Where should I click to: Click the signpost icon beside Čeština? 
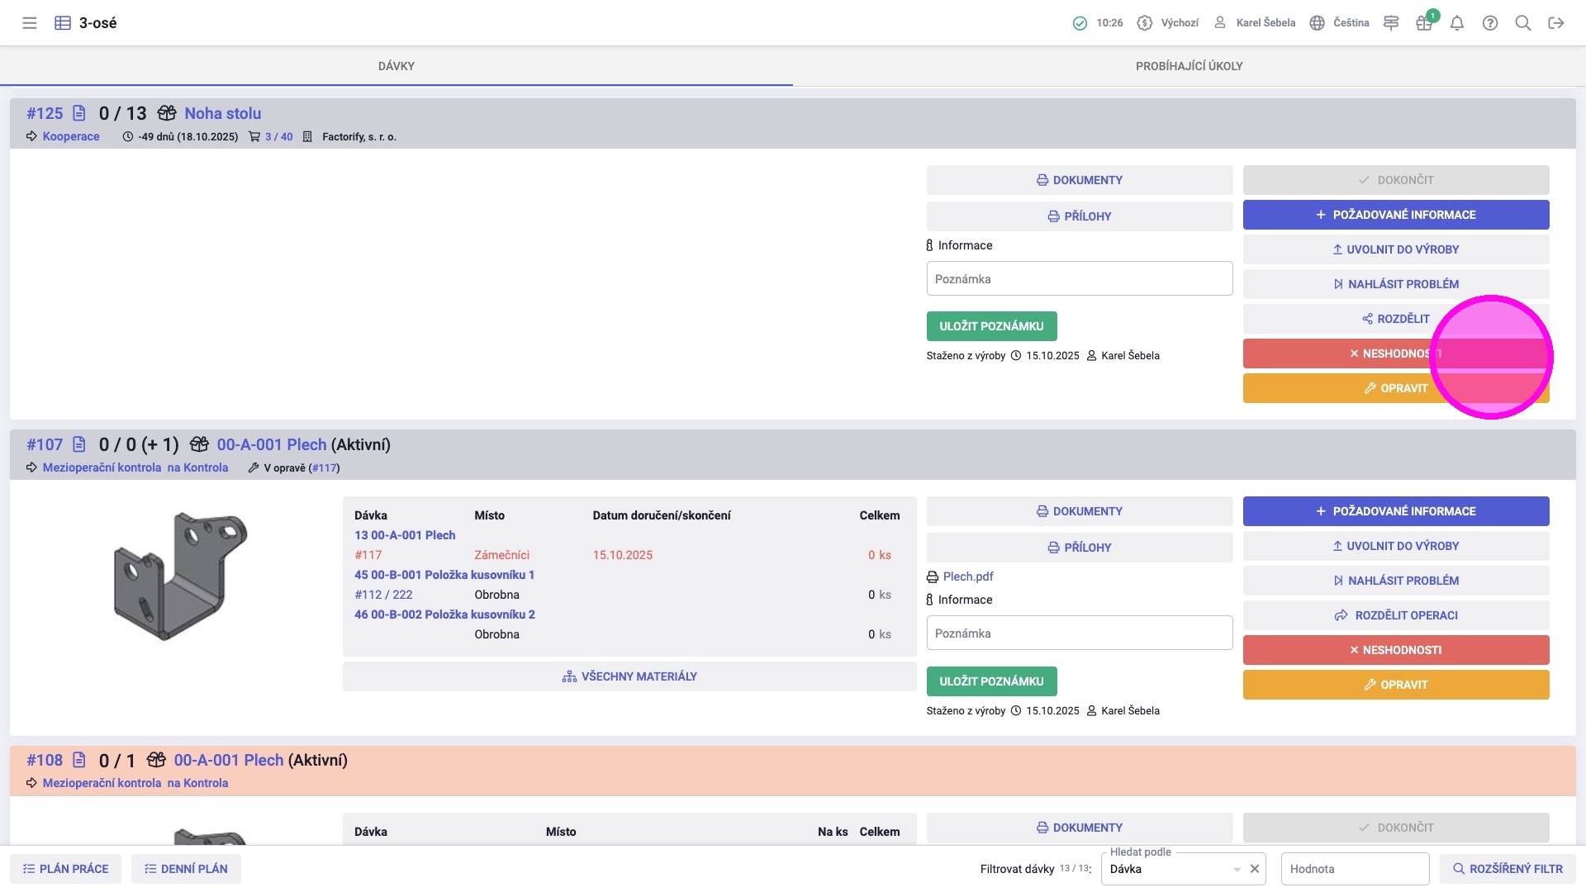click(1391, 23)
